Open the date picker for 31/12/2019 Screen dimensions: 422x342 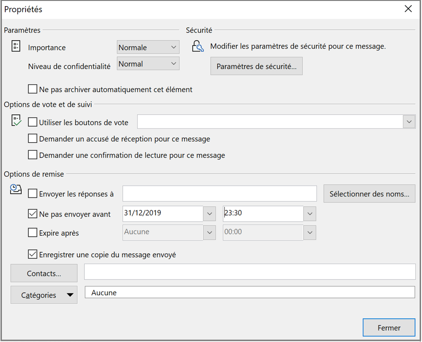click(x=210, y=214)
